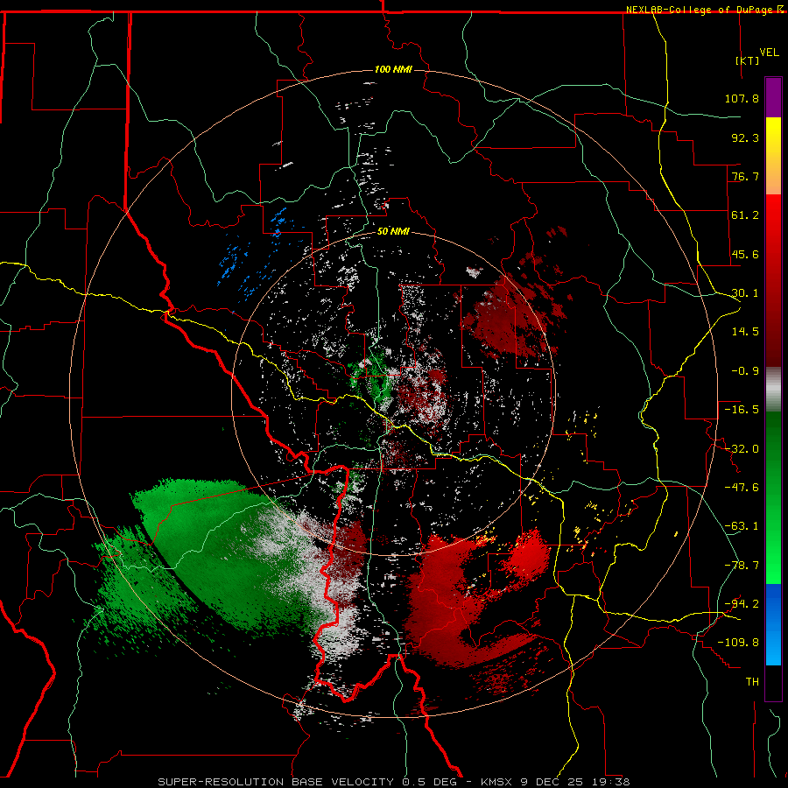Click the -78.7 value on velocity scale

pos(742,566)
